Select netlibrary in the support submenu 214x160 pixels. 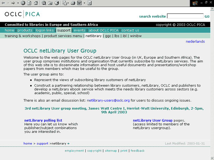pyautogui.click(x=94, y=36)
